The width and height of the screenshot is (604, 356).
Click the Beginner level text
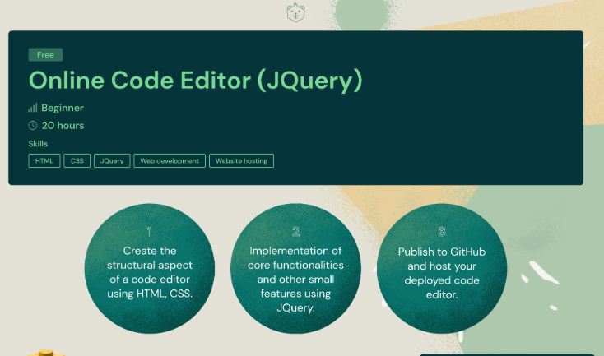click(x=63, y=108)
